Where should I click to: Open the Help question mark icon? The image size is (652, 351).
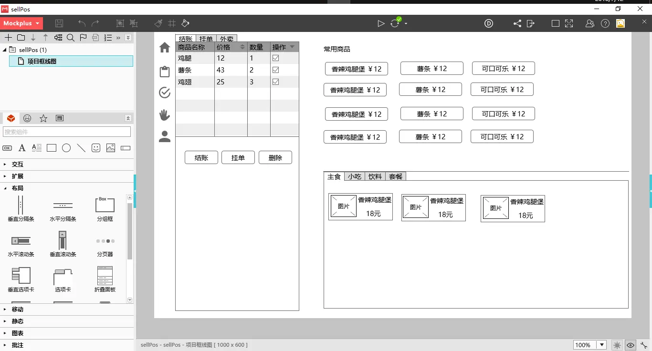pos(605,23)
